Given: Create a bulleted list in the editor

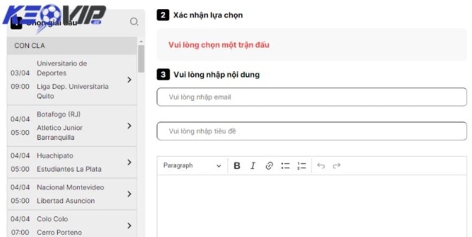Looking at the screenshot, I should [x=285, y=166].
